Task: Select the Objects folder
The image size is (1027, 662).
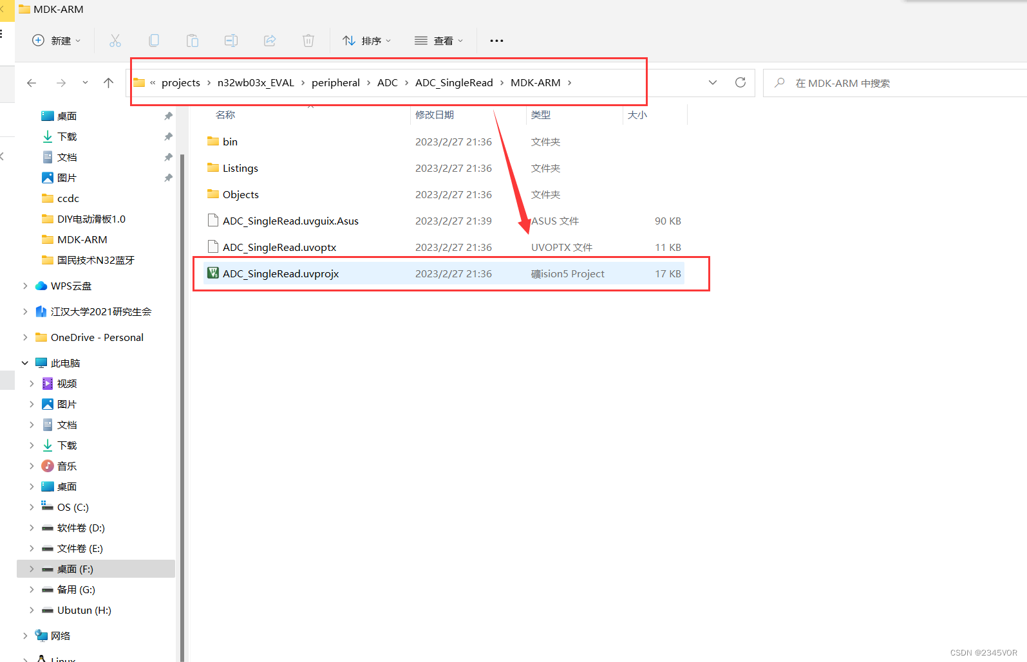Action: [444, 194]
